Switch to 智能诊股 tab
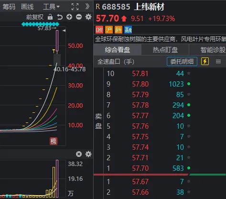Image resolution: width=226 pixels, height=199 pixels. coord(213,50)
